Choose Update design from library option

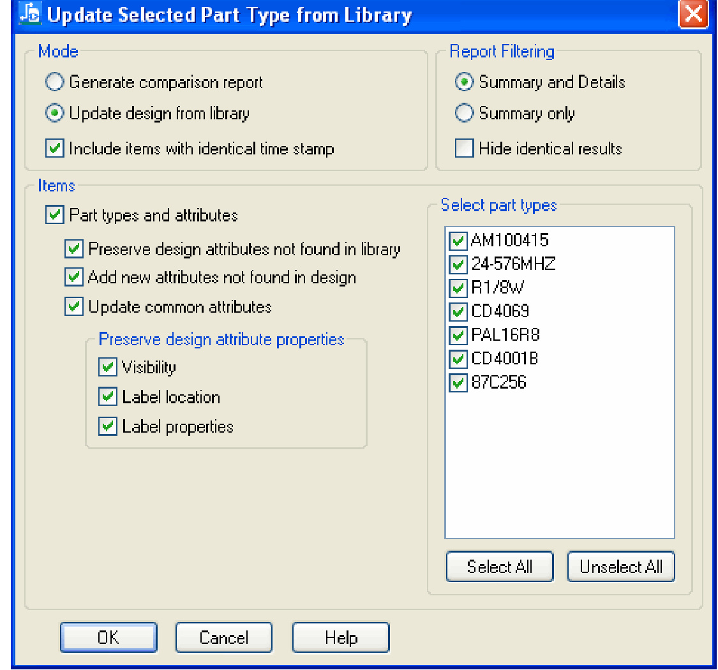[x=56, y=114]
